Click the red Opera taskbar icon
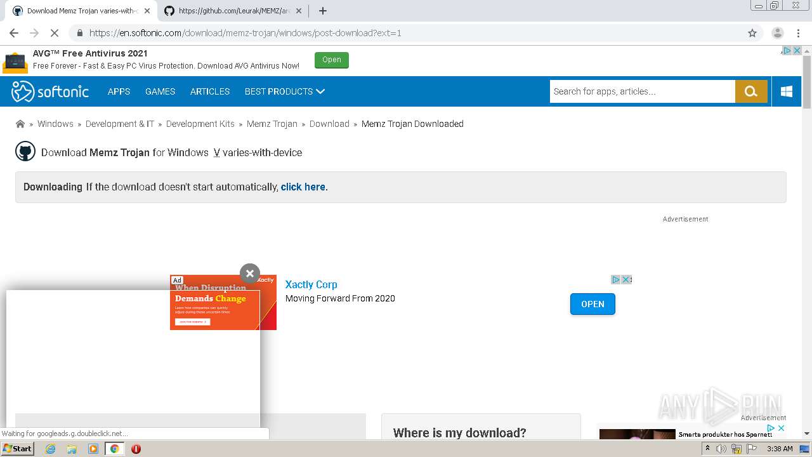This screenshot has width=812, height=457. (136, 449)
